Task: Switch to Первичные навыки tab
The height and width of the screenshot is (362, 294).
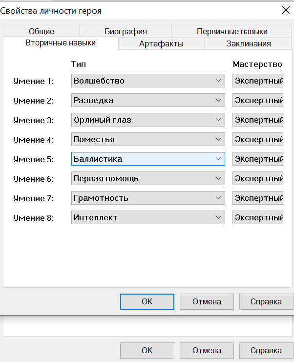Action: (x=232, y=31)
